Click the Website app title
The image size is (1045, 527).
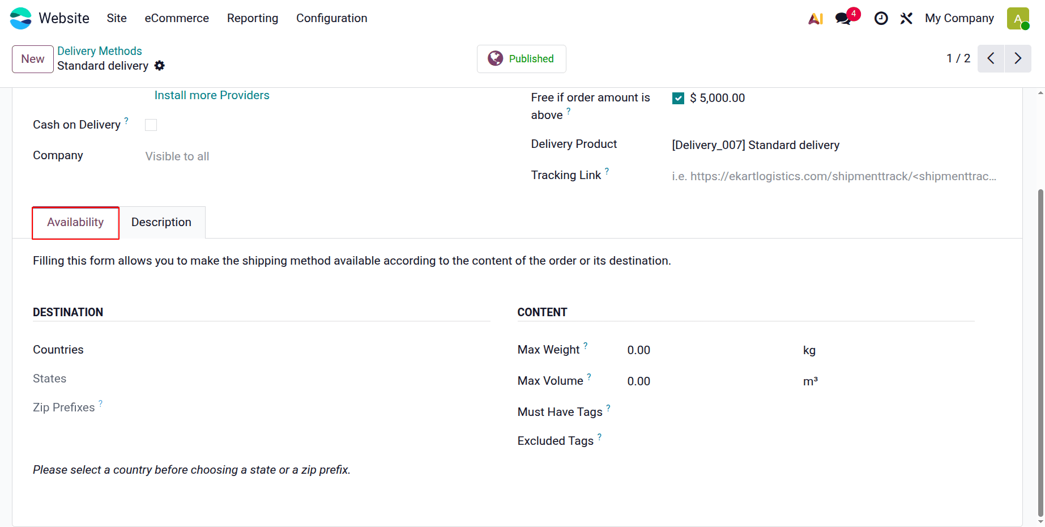[64, 18]
